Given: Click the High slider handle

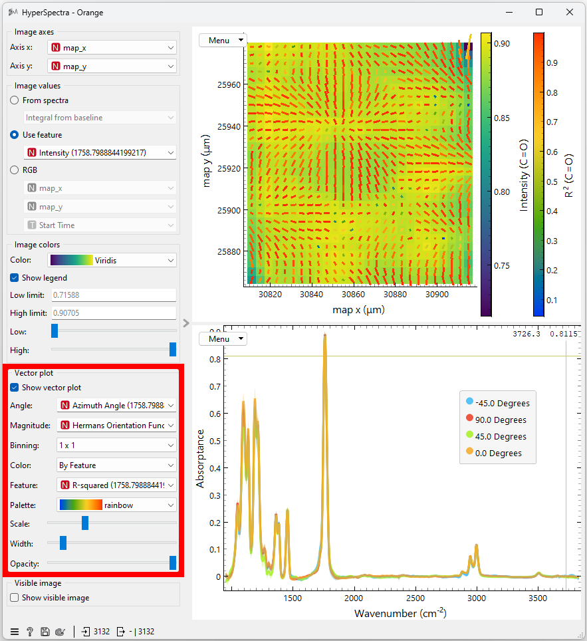Looking at the screenshot, I should coord(172,350).
